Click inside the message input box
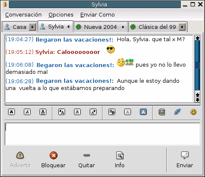The width and height of the screenshot is (205, 177). coord(102,134)
